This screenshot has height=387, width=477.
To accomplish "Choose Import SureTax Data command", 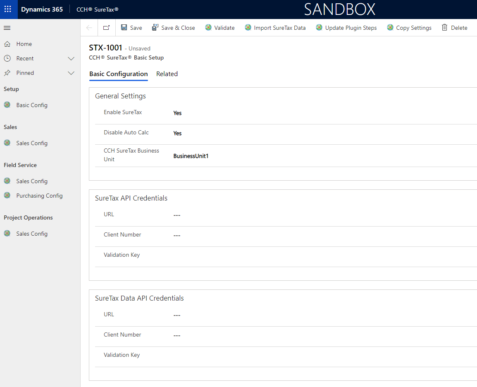I will click(x=280, y=28).
